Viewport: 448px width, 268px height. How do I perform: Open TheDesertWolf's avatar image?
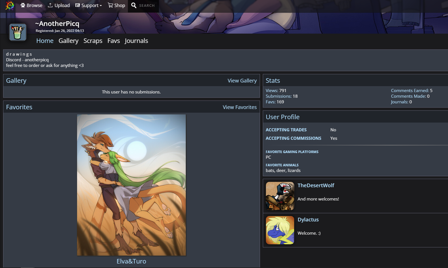coord(280,196)
